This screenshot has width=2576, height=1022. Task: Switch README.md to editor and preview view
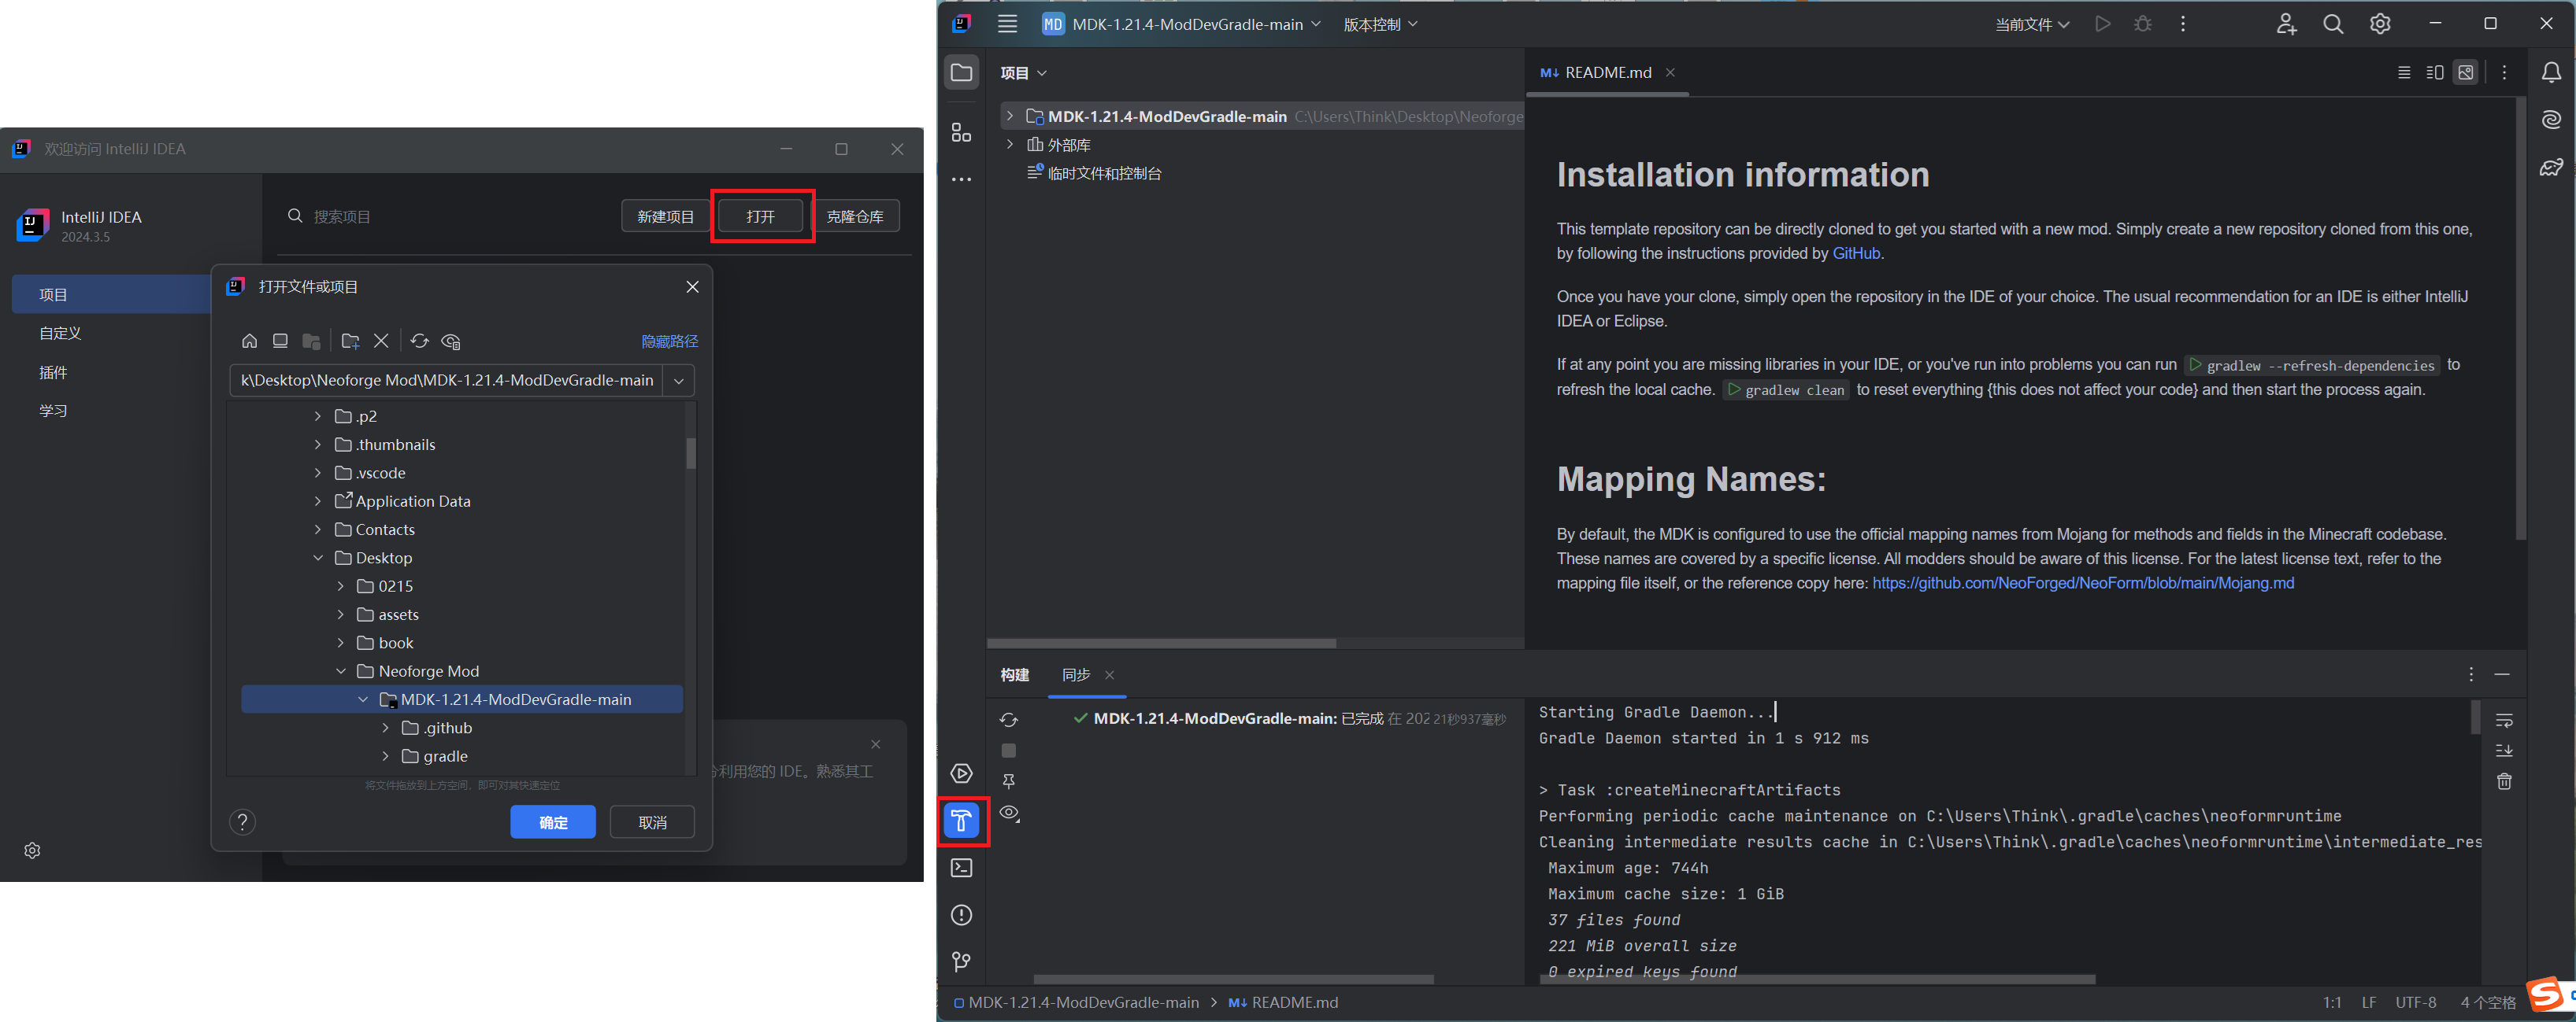click(x=2435, y=72)
